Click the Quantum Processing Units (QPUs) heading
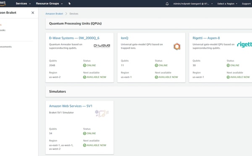This screenshot has height=156, width=252. 75,23
